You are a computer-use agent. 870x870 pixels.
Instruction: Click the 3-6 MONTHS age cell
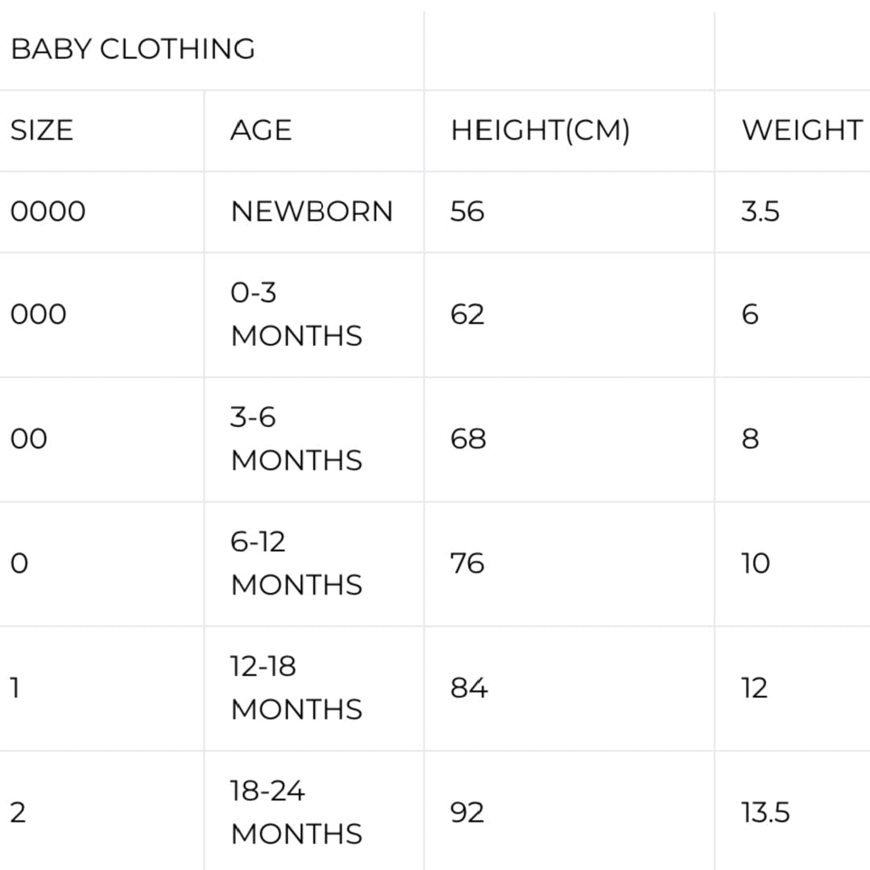pos(296,439)
